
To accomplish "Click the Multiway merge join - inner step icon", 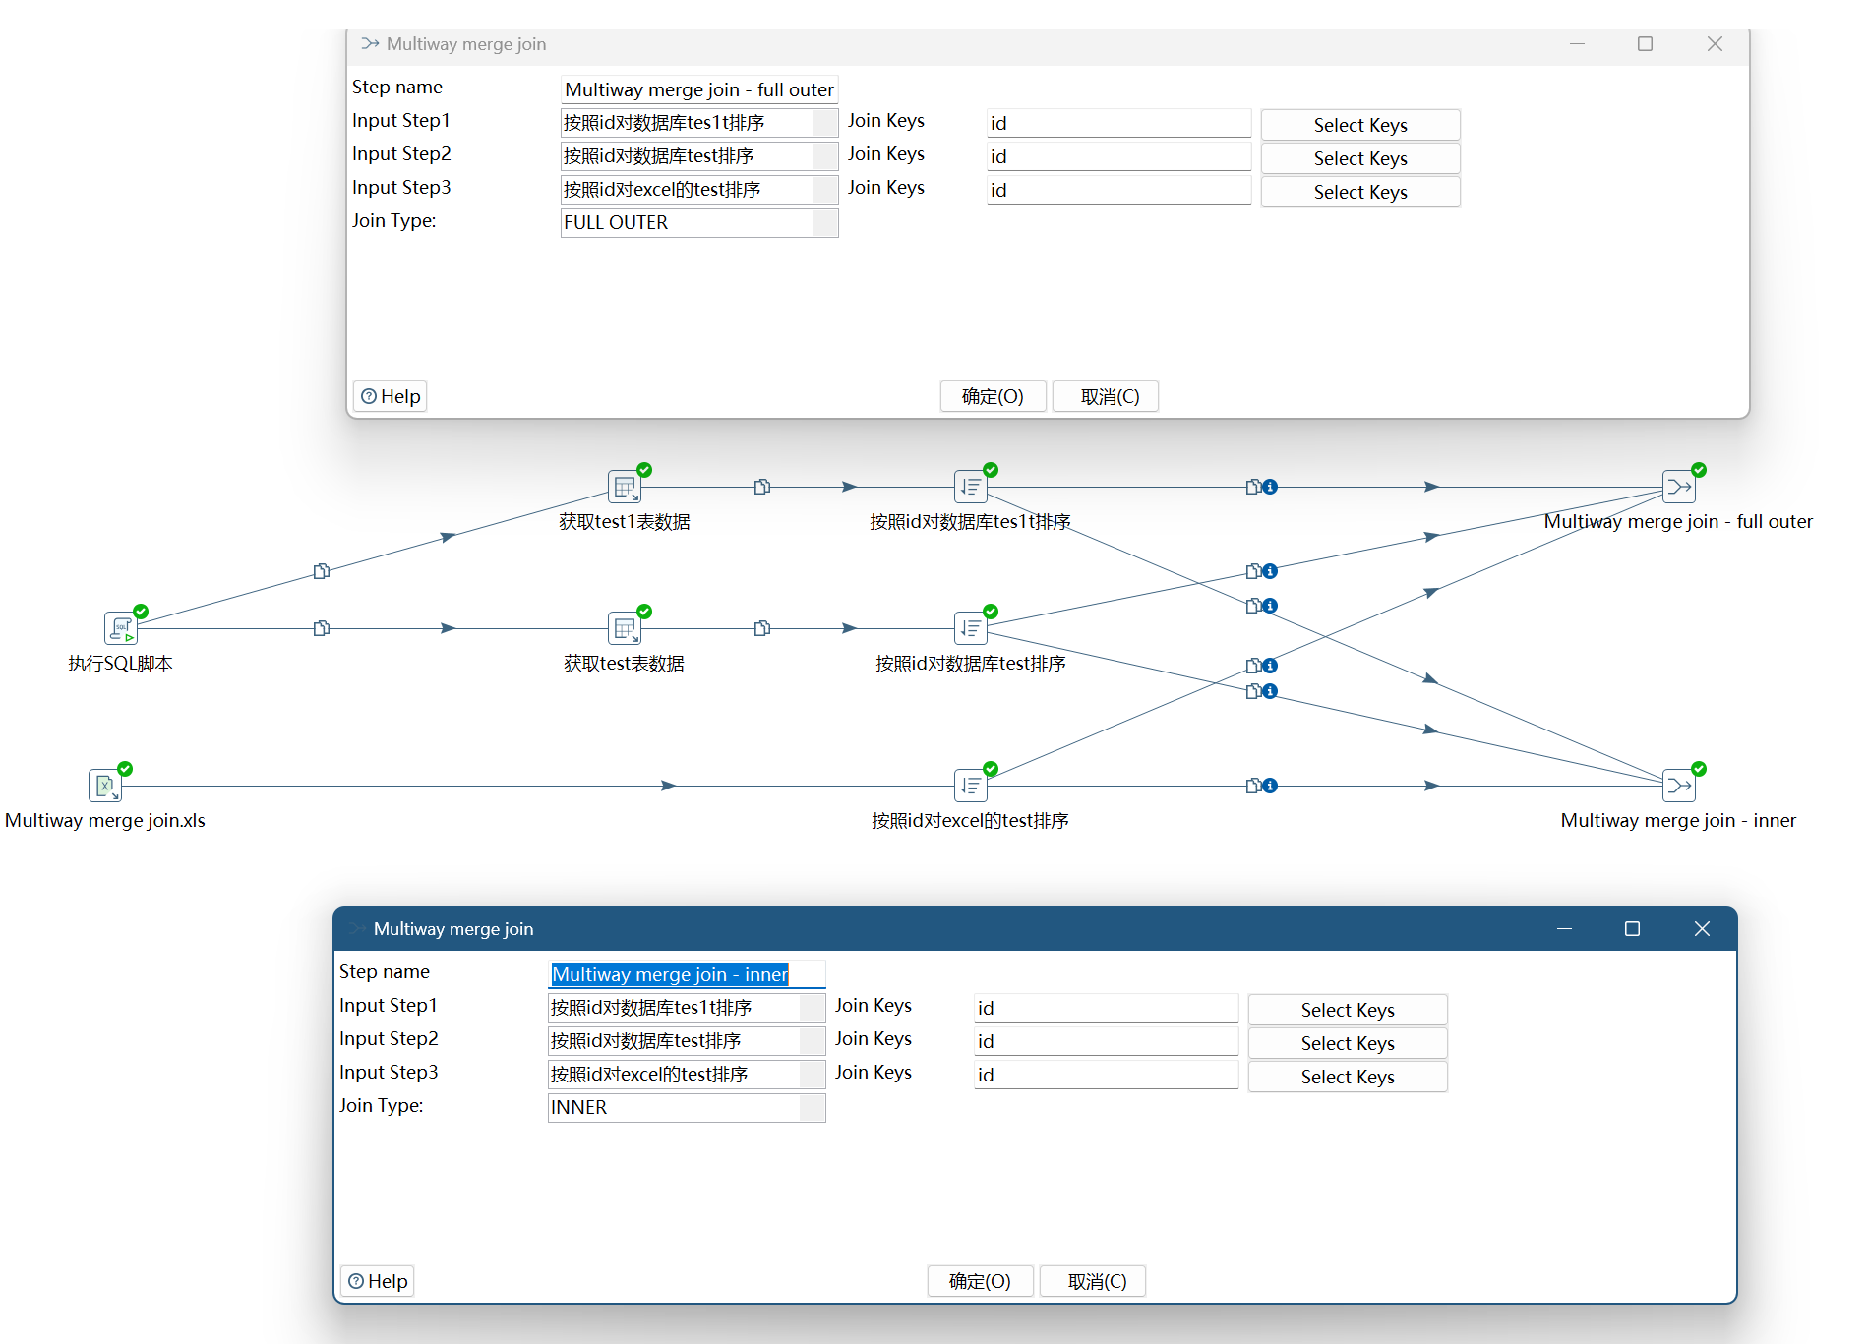I will pos(1678,786).
